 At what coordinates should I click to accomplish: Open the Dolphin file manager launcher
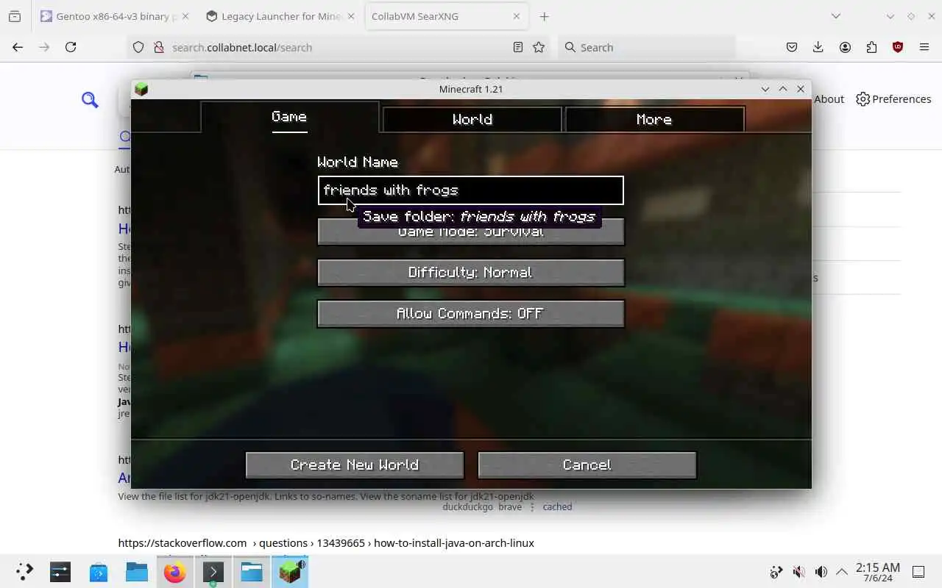[x=137, y=572]
